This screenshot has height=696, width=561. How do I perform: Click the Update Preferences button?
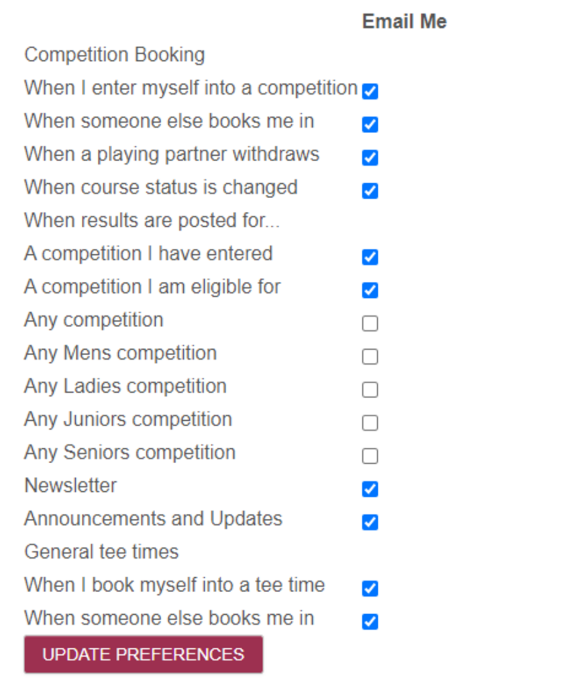(x=143, y=654)
